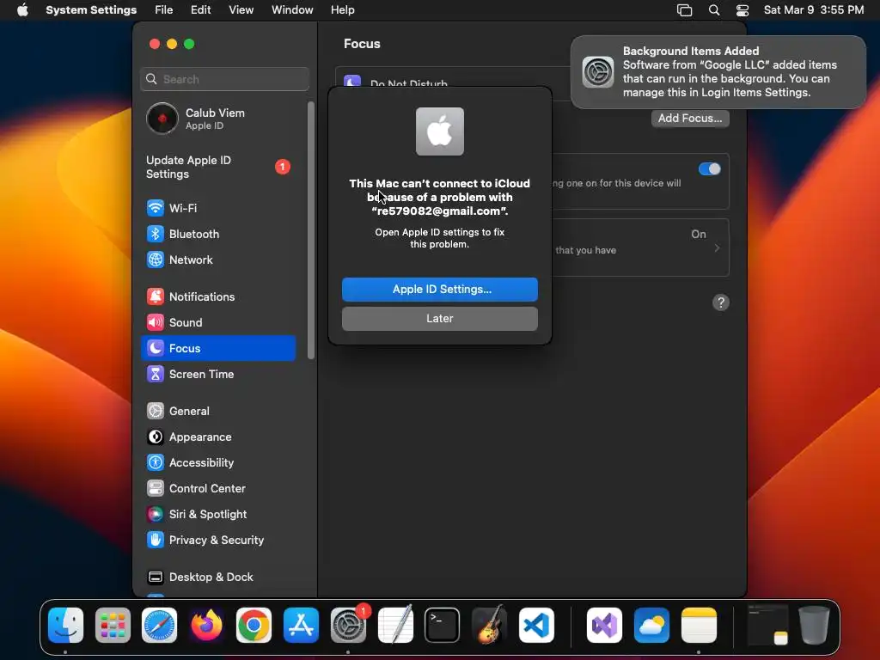The width and height of the screenshot is (880, 660).
Task: Open Screen Time settings
Action: (x=218, y=375)
